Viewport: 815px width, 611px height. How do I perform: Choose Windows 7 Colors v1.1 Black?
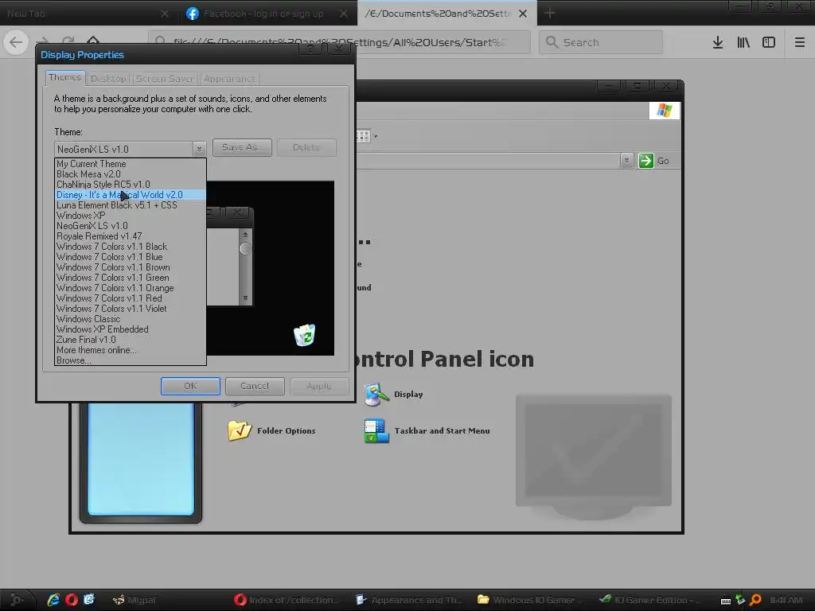pyautogui.click(x=131, y=247)
